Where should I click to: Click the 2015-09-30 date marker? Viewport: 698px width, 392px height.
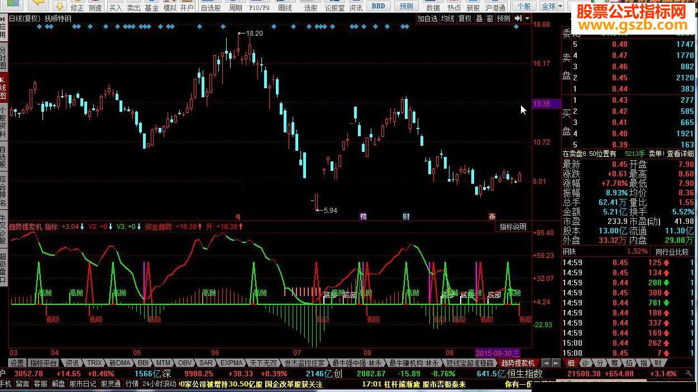[x=498, y=353]
